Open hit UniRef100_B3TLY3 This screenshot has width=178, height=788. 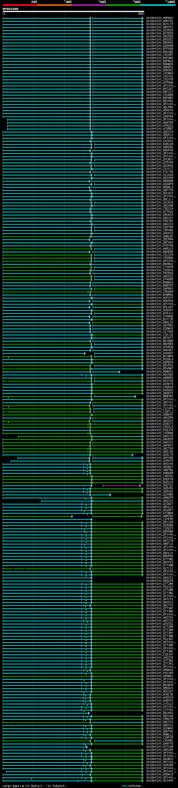(x=160, y=24)
